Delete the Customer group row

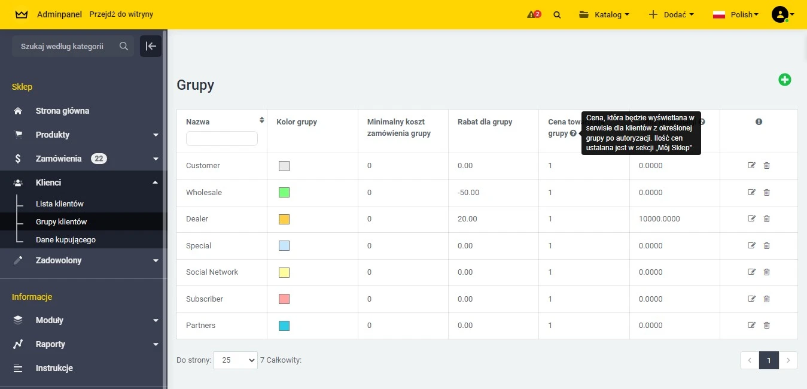[766, 165]
